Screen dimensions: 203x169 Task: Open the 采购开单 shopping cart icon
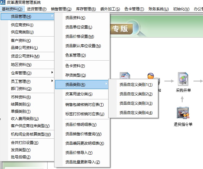183,79
